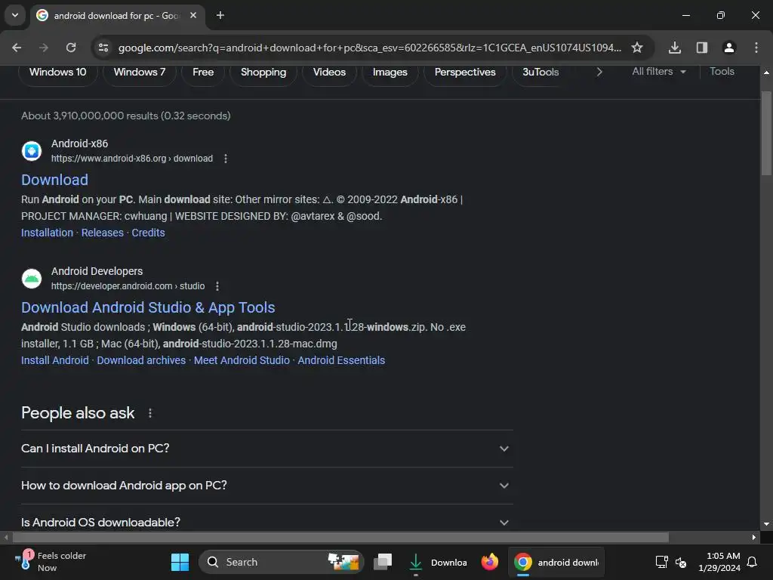Click the Android-x86 URL breadcrumb

coord(132,159)
